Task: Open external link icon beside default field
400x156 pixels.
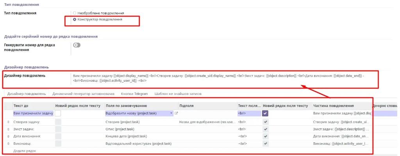Action: (176, 113)
